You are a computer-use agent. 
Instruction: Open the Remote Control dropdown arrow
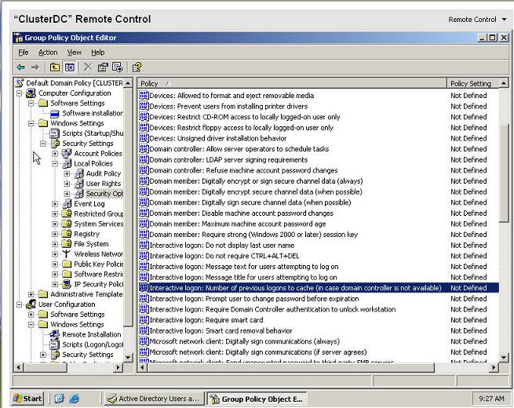[x=504, y=20]
